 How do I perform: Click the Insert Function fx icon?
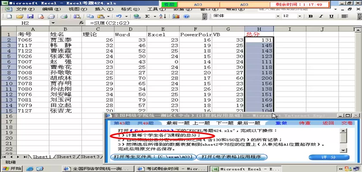click(81, 23)
